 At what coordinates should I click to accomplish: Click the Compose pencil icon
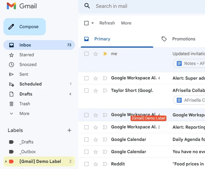click(11, 27)
